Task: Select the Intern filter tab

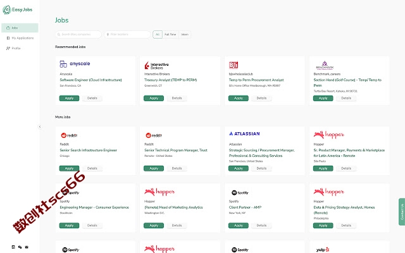Action: pos(185,34)
